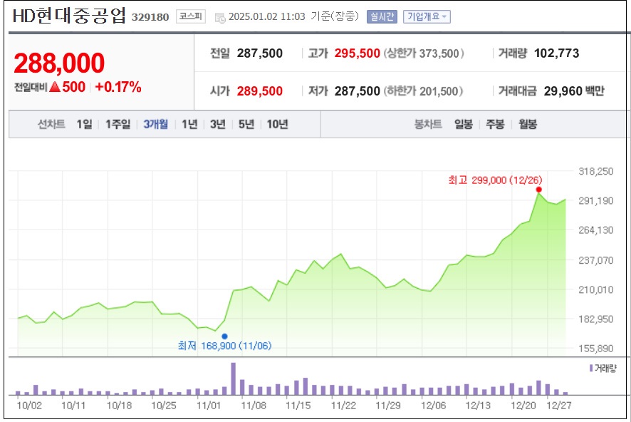
Task: Select the 1년 line chart tab
Action: (x=189, y=124)
